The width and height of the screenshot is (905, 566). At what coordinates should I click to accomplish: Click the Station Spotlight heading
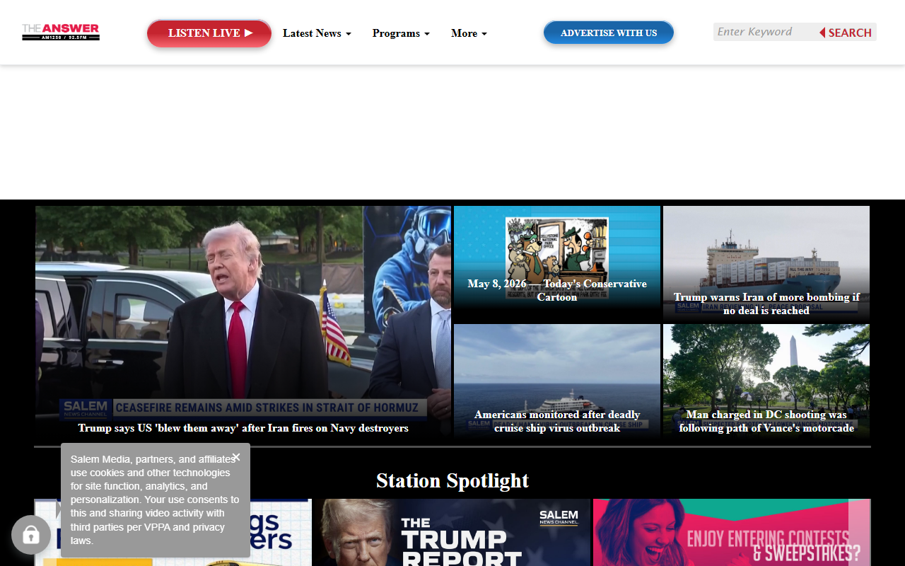point(452,480)
